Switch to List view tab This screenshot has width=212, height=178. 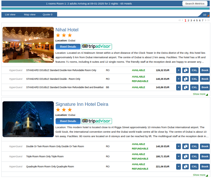click(10, 15)
